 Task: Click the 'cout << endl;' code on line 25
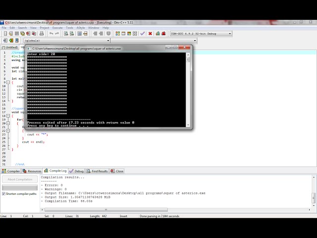(x=33, y=142)
